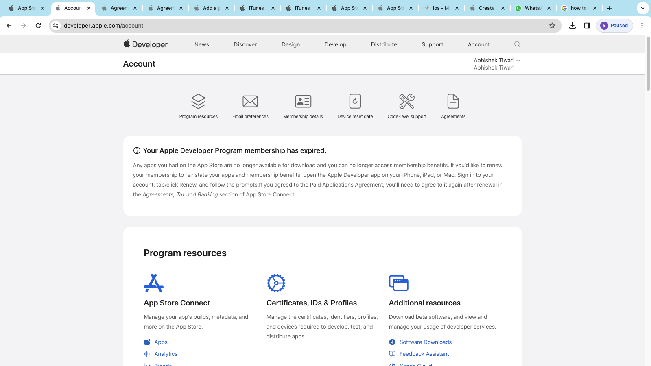Select the Device reset date icon
The image size is (651, 366).
point(355,101)
